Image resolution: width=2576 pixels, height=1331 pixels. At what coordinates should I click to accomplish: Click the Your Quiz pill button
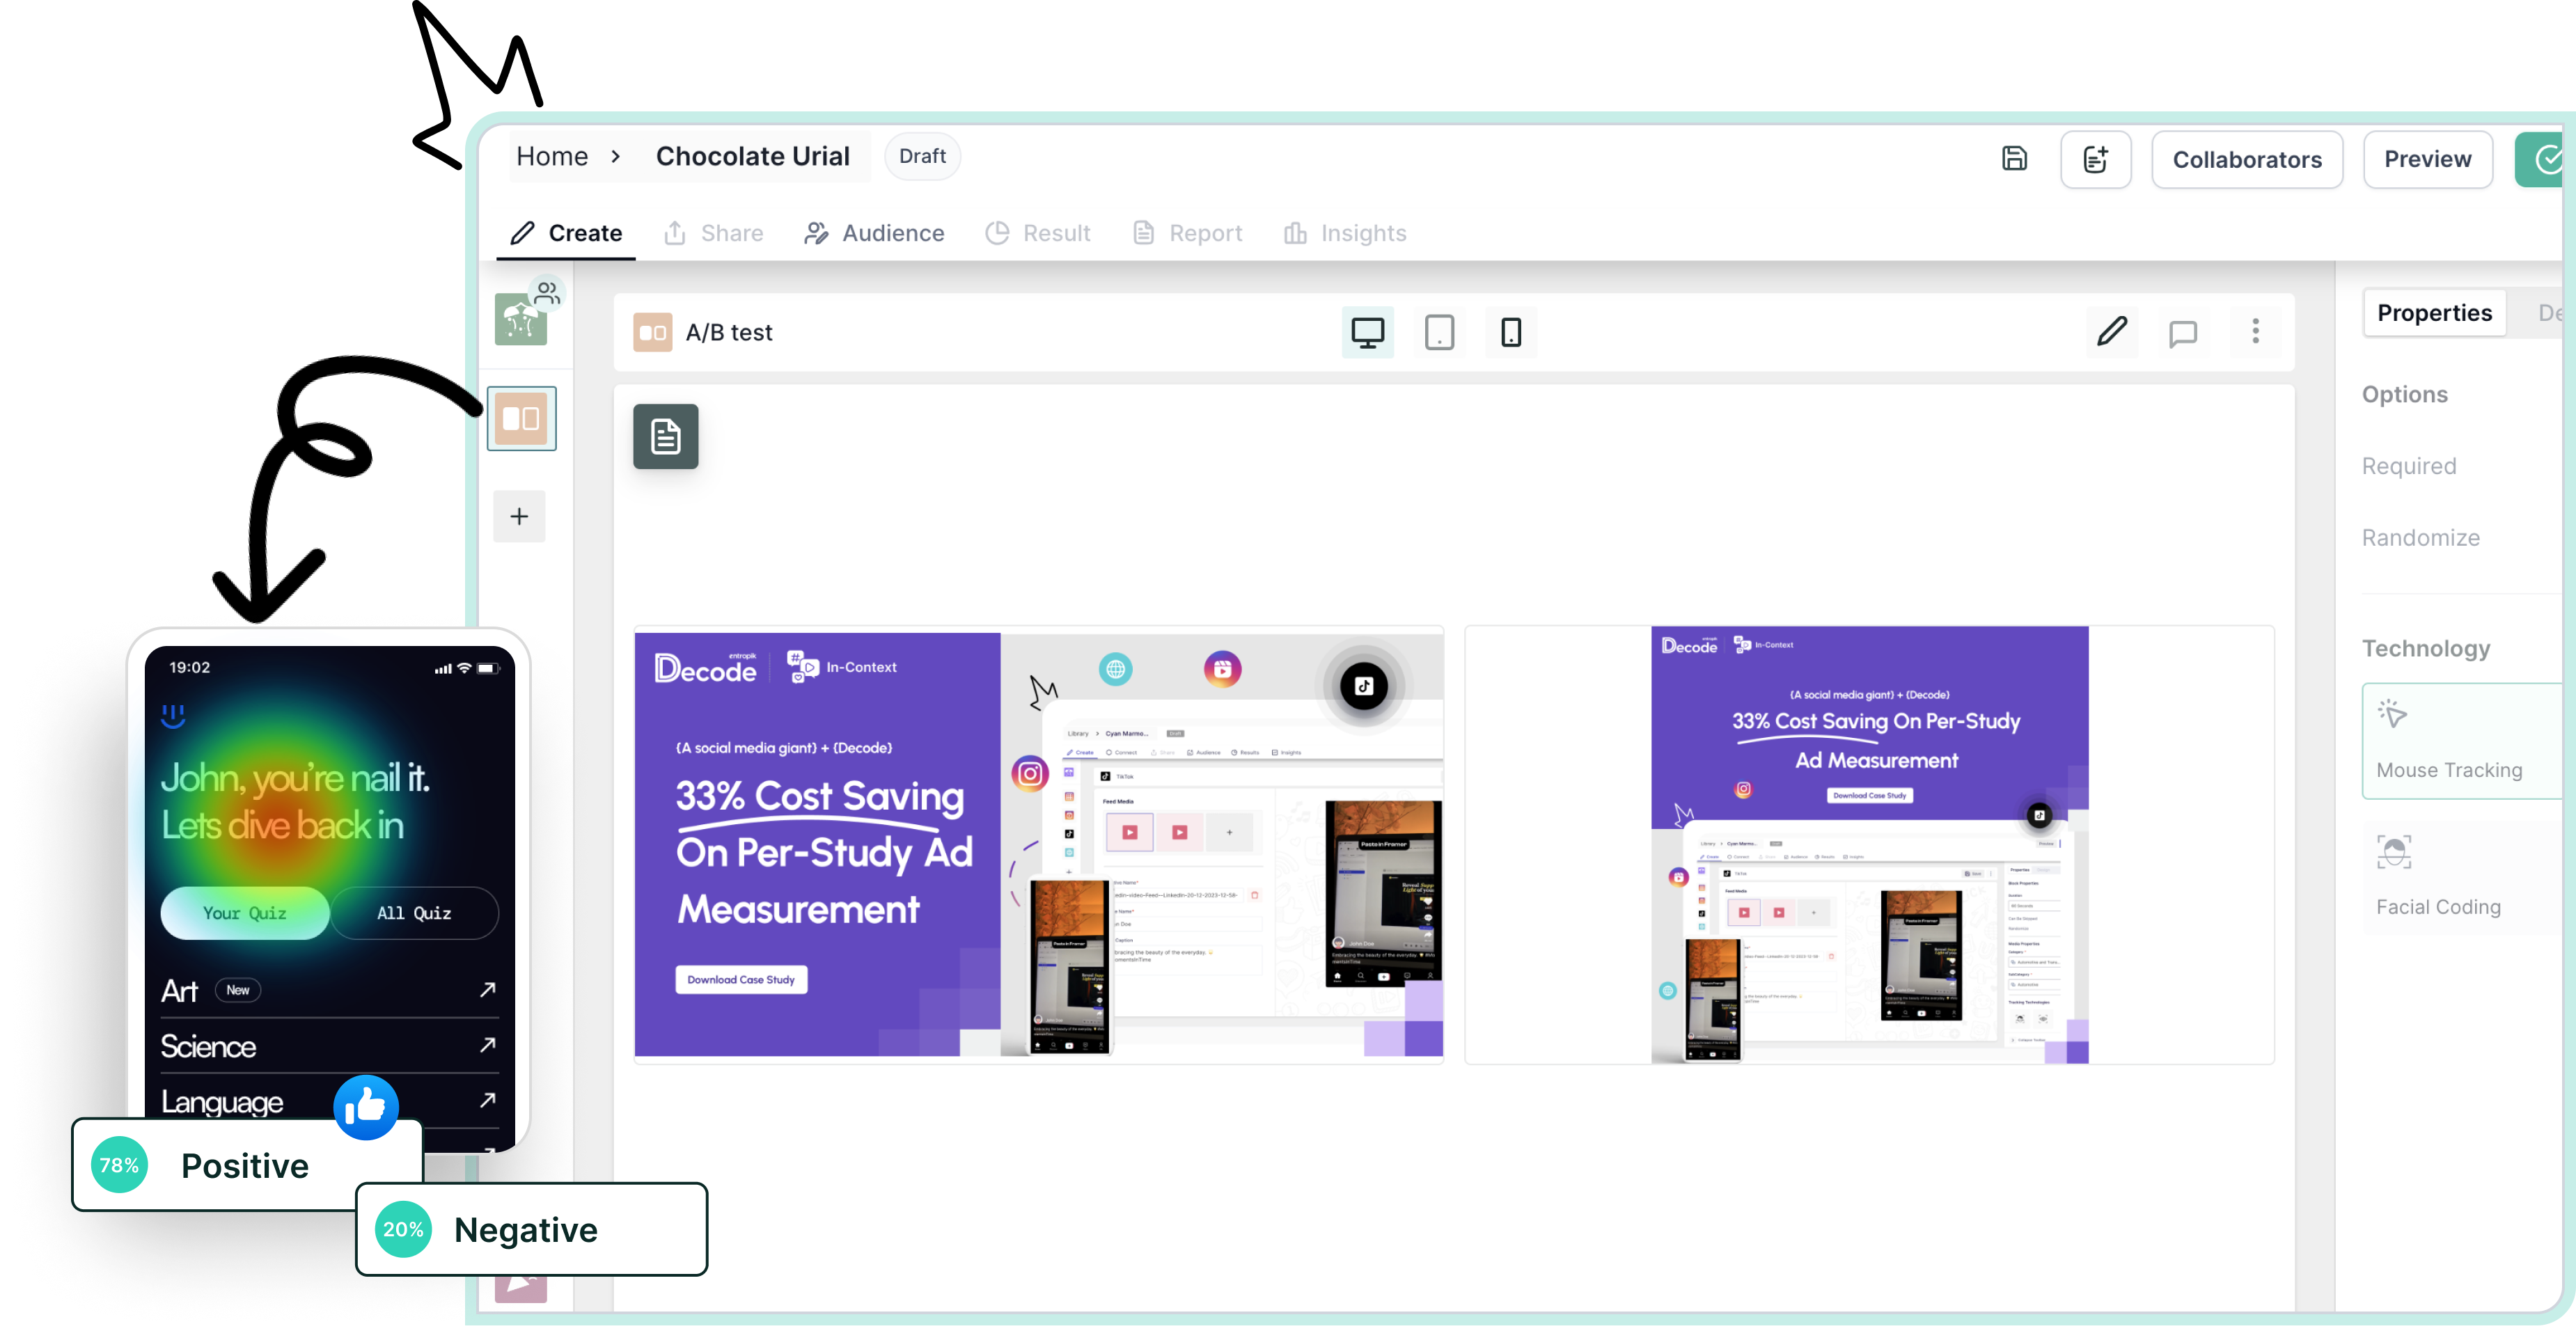pyautogui.click(x=244, y=913)
